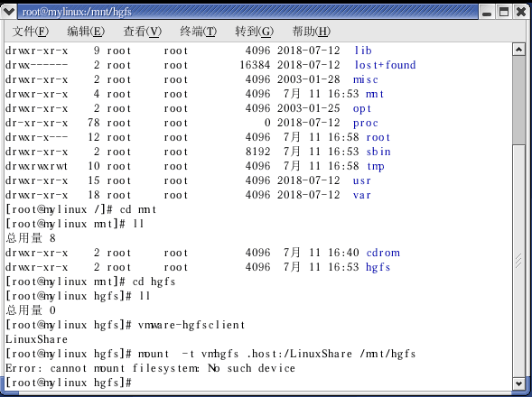Click the blue cdrom directory entry
The width and height of the screenshot is (532, 397).
point(383,253)
